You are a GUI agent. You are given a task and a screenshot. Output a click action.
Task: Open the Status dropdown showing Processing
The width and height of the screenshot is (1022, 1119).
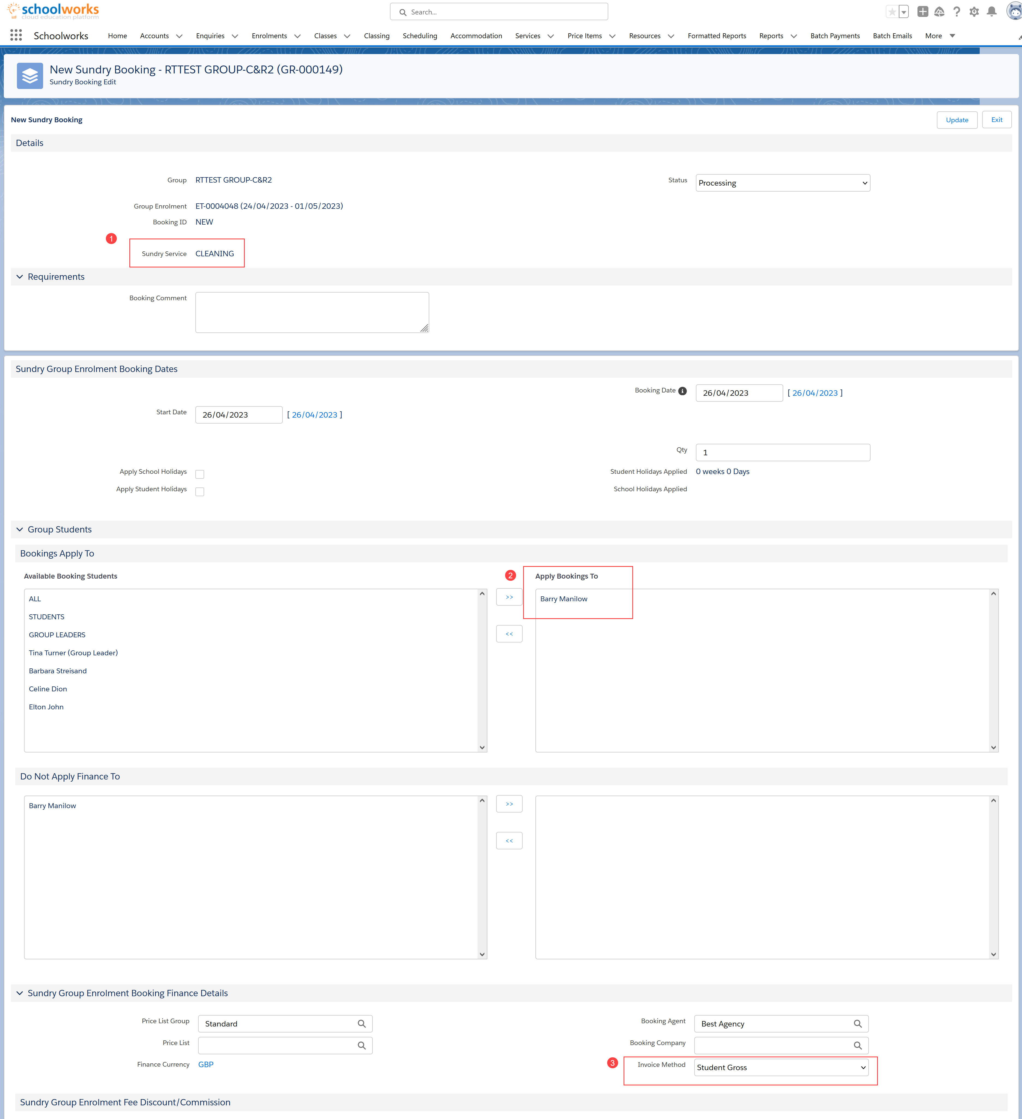782,183
